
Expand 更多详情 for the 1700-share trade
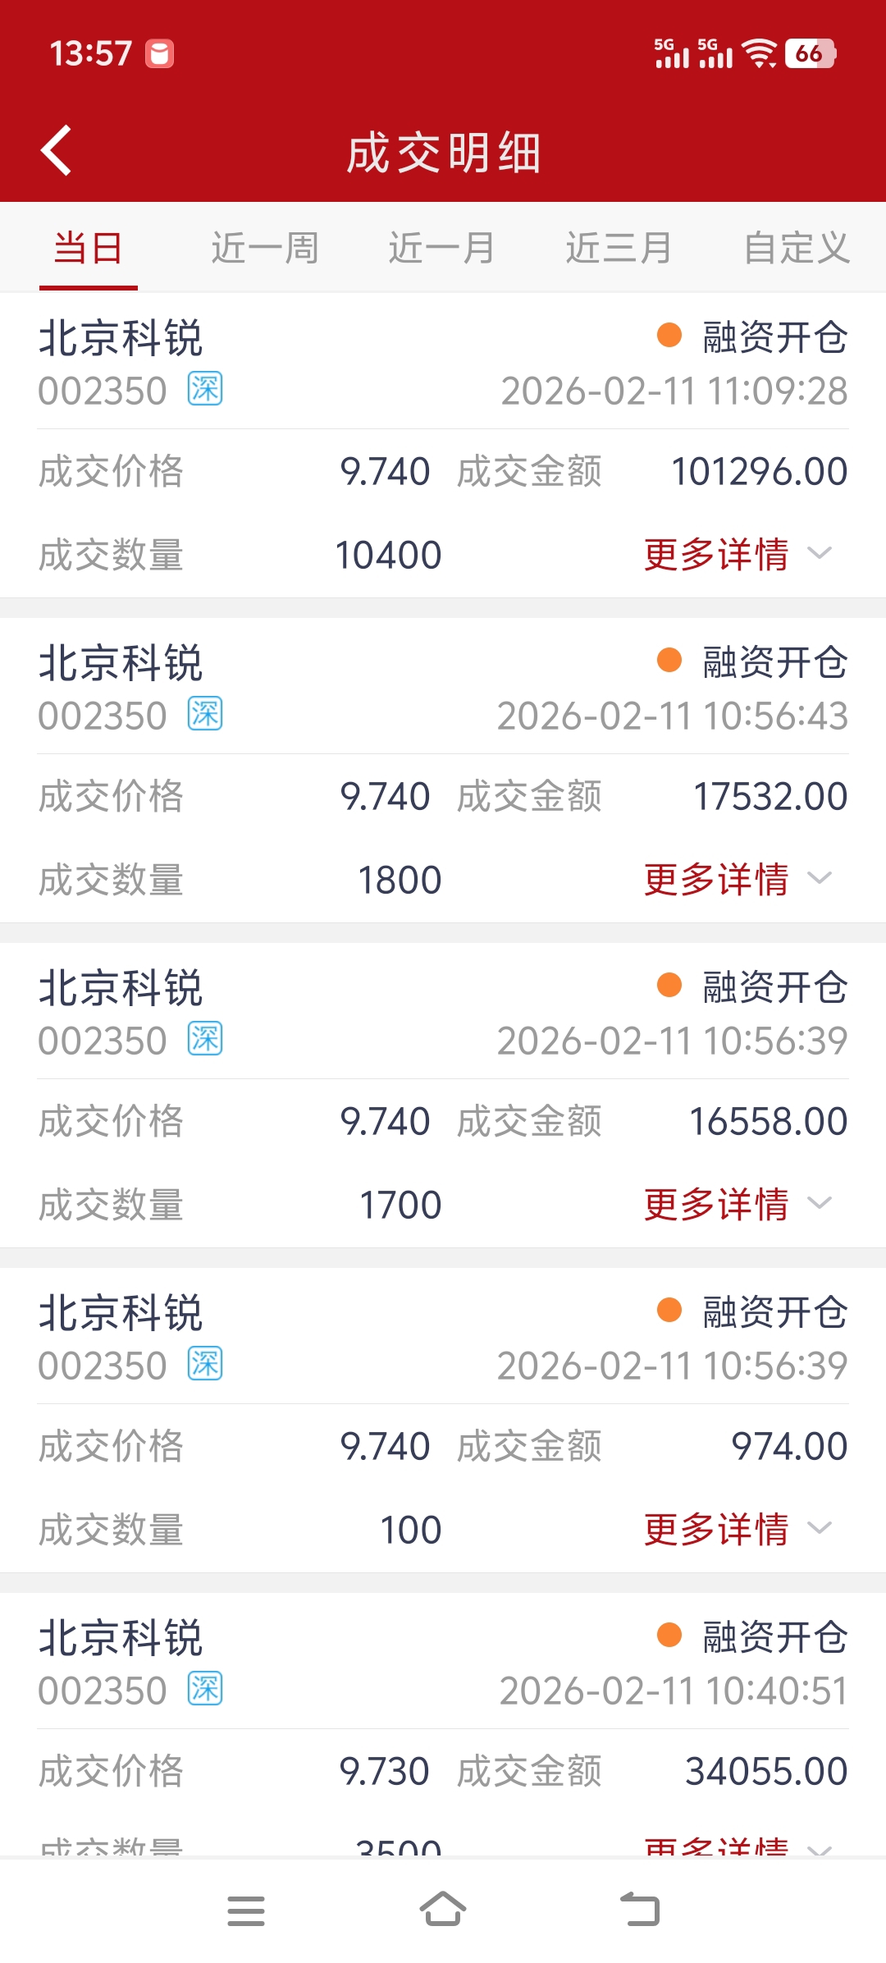pos(738,1204)
